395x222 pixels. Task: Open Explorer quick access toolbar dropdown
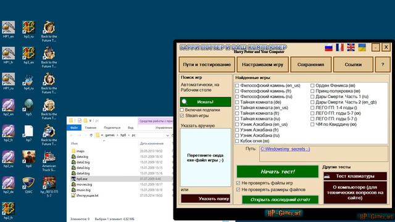pos(90,121)
